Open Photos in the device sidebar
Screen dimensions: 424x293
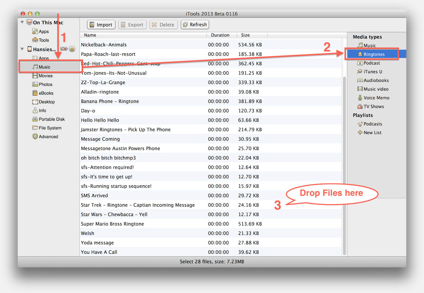coord(42,84)
